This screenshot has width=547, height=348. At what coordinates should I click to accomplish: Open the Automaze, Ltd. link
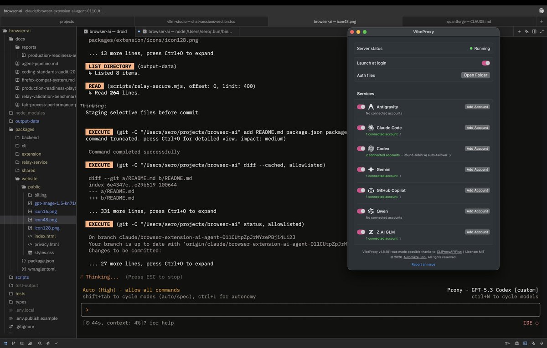coord(415,257)
